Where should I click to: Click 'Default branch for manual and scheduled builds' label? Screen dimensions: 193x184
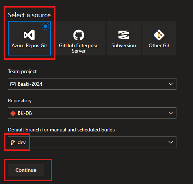point(61,130)
